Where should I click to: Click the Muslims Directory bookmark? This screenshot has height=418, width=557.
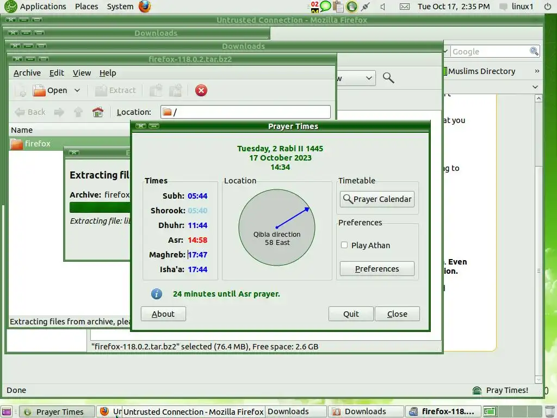click(479, 71)
